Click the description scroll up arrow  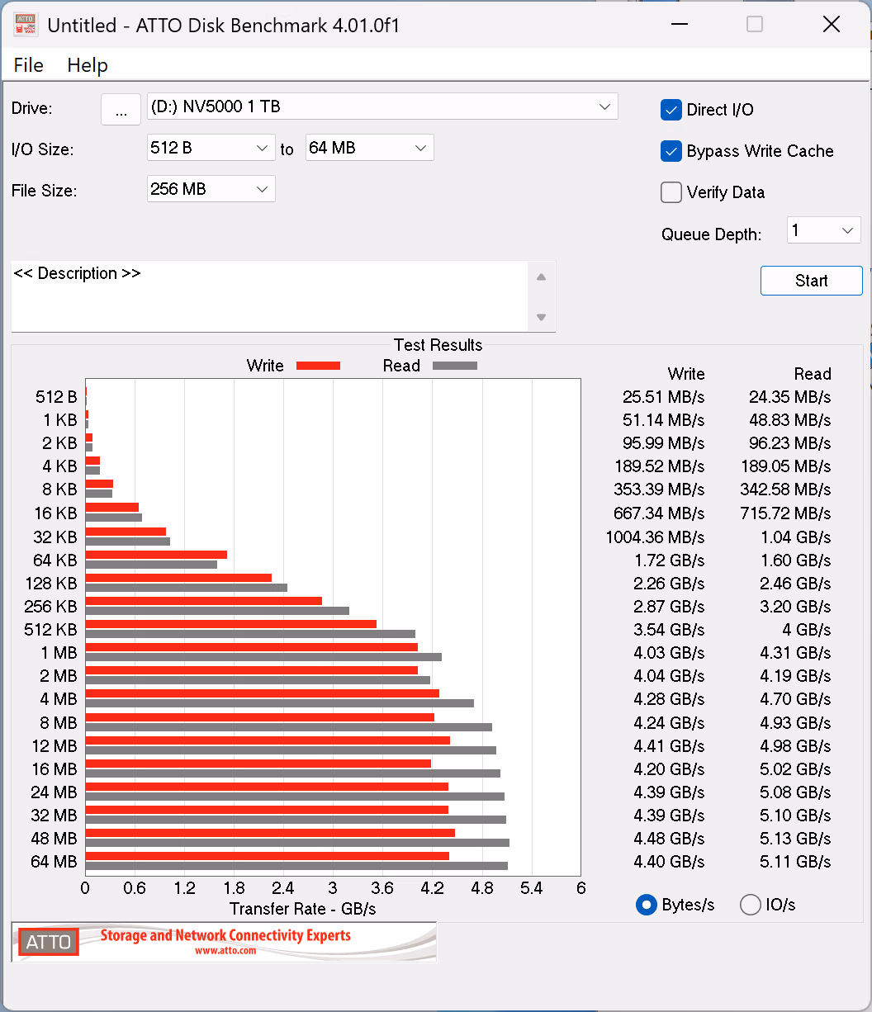(x=541, y=277)
